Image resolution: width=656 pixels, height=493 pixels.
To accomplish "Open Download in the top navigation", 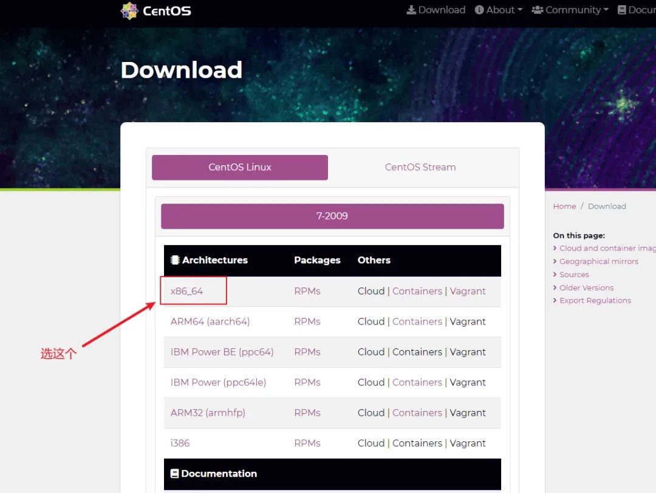I will 436,10.
